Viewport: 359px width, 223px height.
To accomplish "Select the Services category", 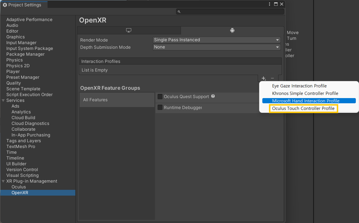I will (15, 100).
